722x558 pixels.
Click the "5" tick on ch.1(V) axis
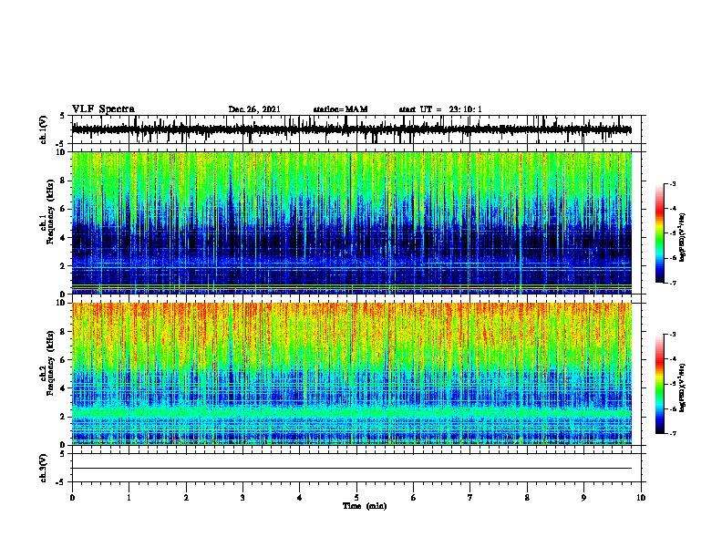click(63, 116)
